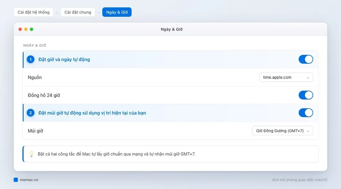
Task: Click the lightbulb tip icon
Action: pos(32,154)
